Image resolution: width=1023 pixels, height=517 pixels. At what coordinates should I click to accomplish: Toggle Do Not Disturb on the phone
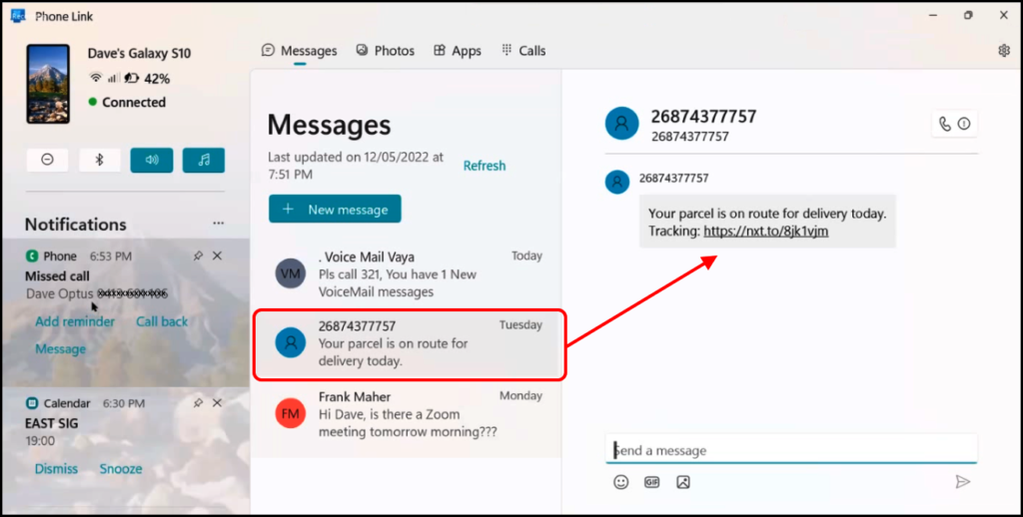48,160
